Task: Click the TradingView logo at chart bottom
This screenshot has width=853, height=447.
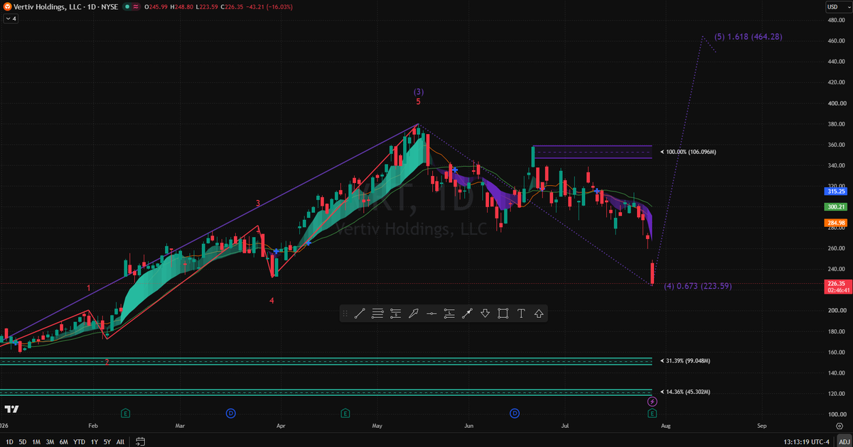Action: tap(11, 409)
